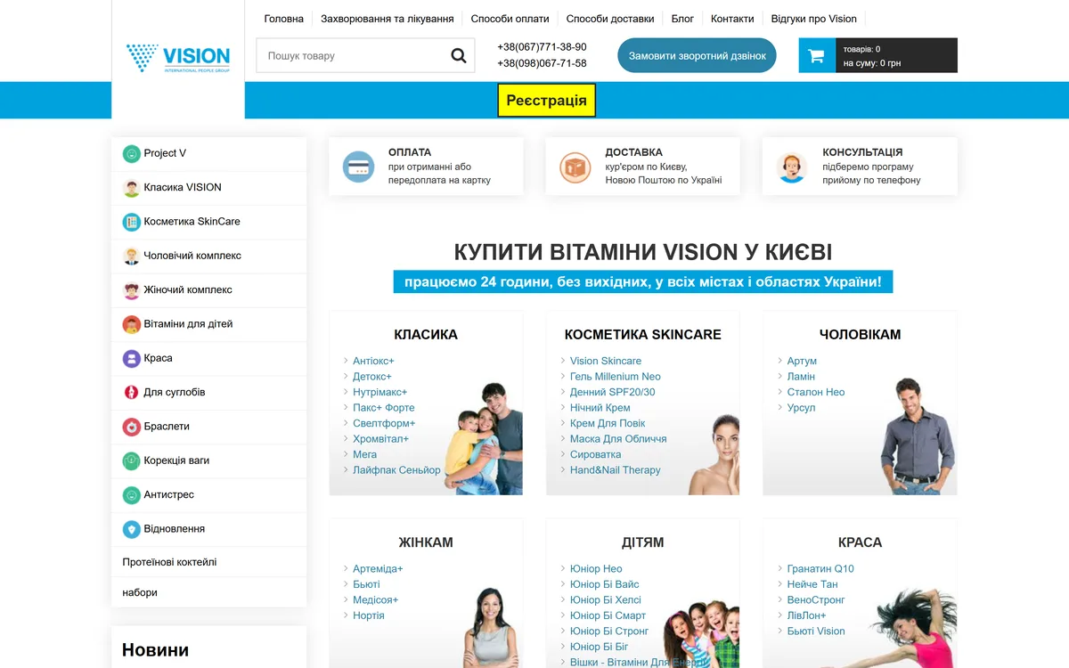Open the Юніор Нео product link

596,569
